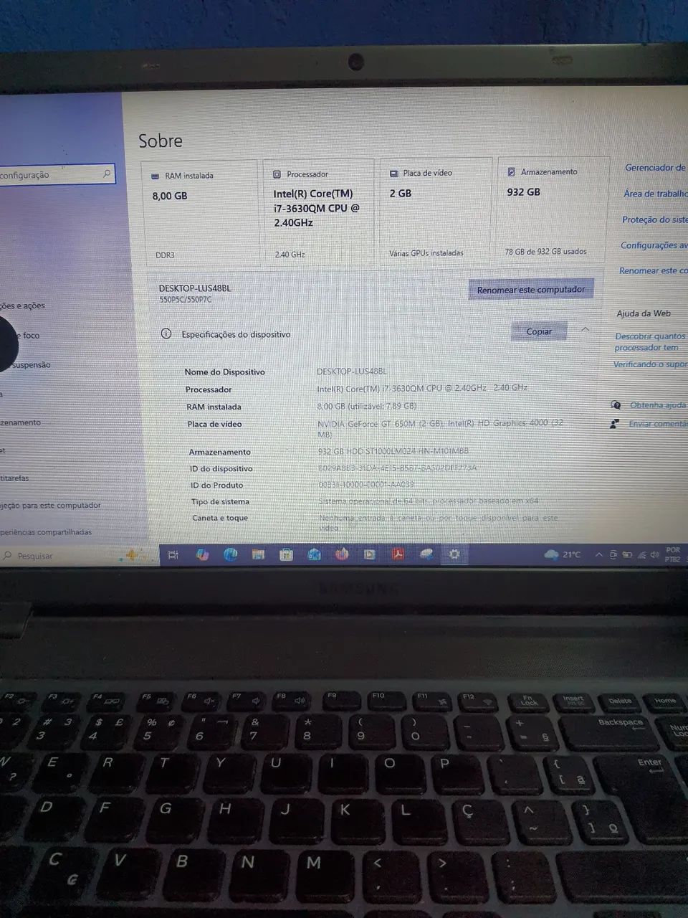Click the Processador card
Screen dimensions: 688x918
point(319,211)
